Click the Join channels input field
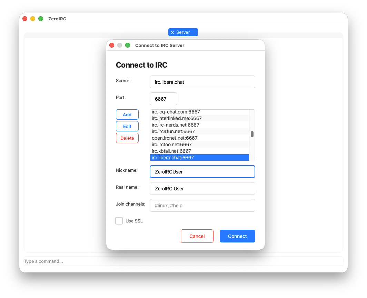This screenshot has height=298, width=367. coord(202,205)
